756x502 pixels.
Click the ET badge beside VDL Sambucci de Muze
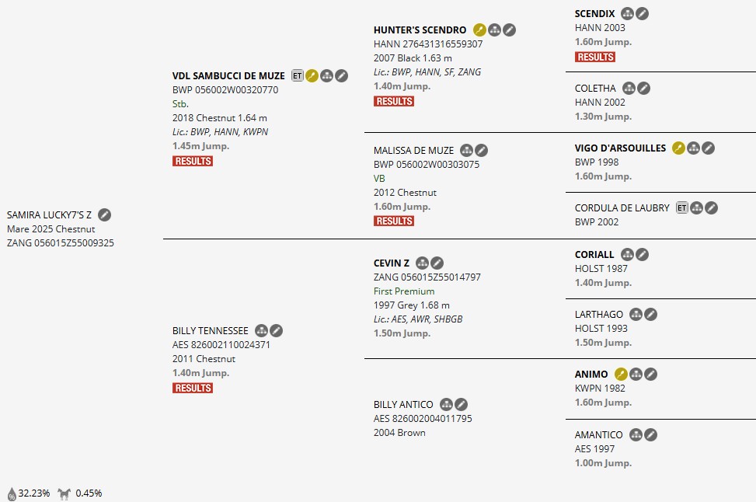[x=297, y=76]
